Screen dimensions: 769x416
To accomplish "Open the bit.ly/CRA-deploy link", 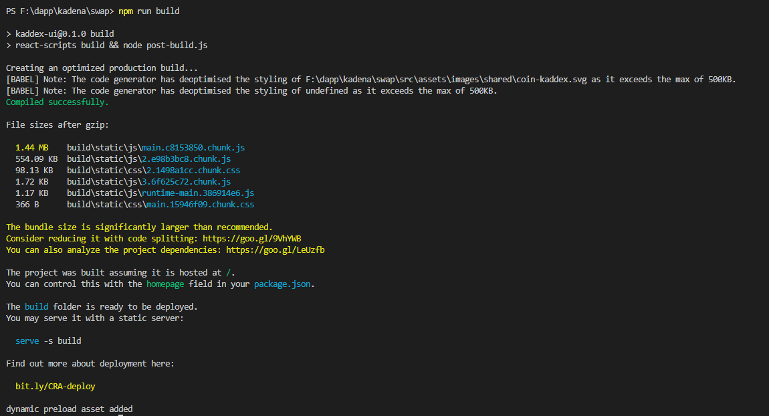I will 55,386.
